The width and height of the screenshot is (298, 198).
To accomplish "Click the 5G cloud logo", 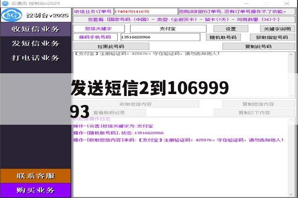I will pyautogui.click(x=12, y=15).
